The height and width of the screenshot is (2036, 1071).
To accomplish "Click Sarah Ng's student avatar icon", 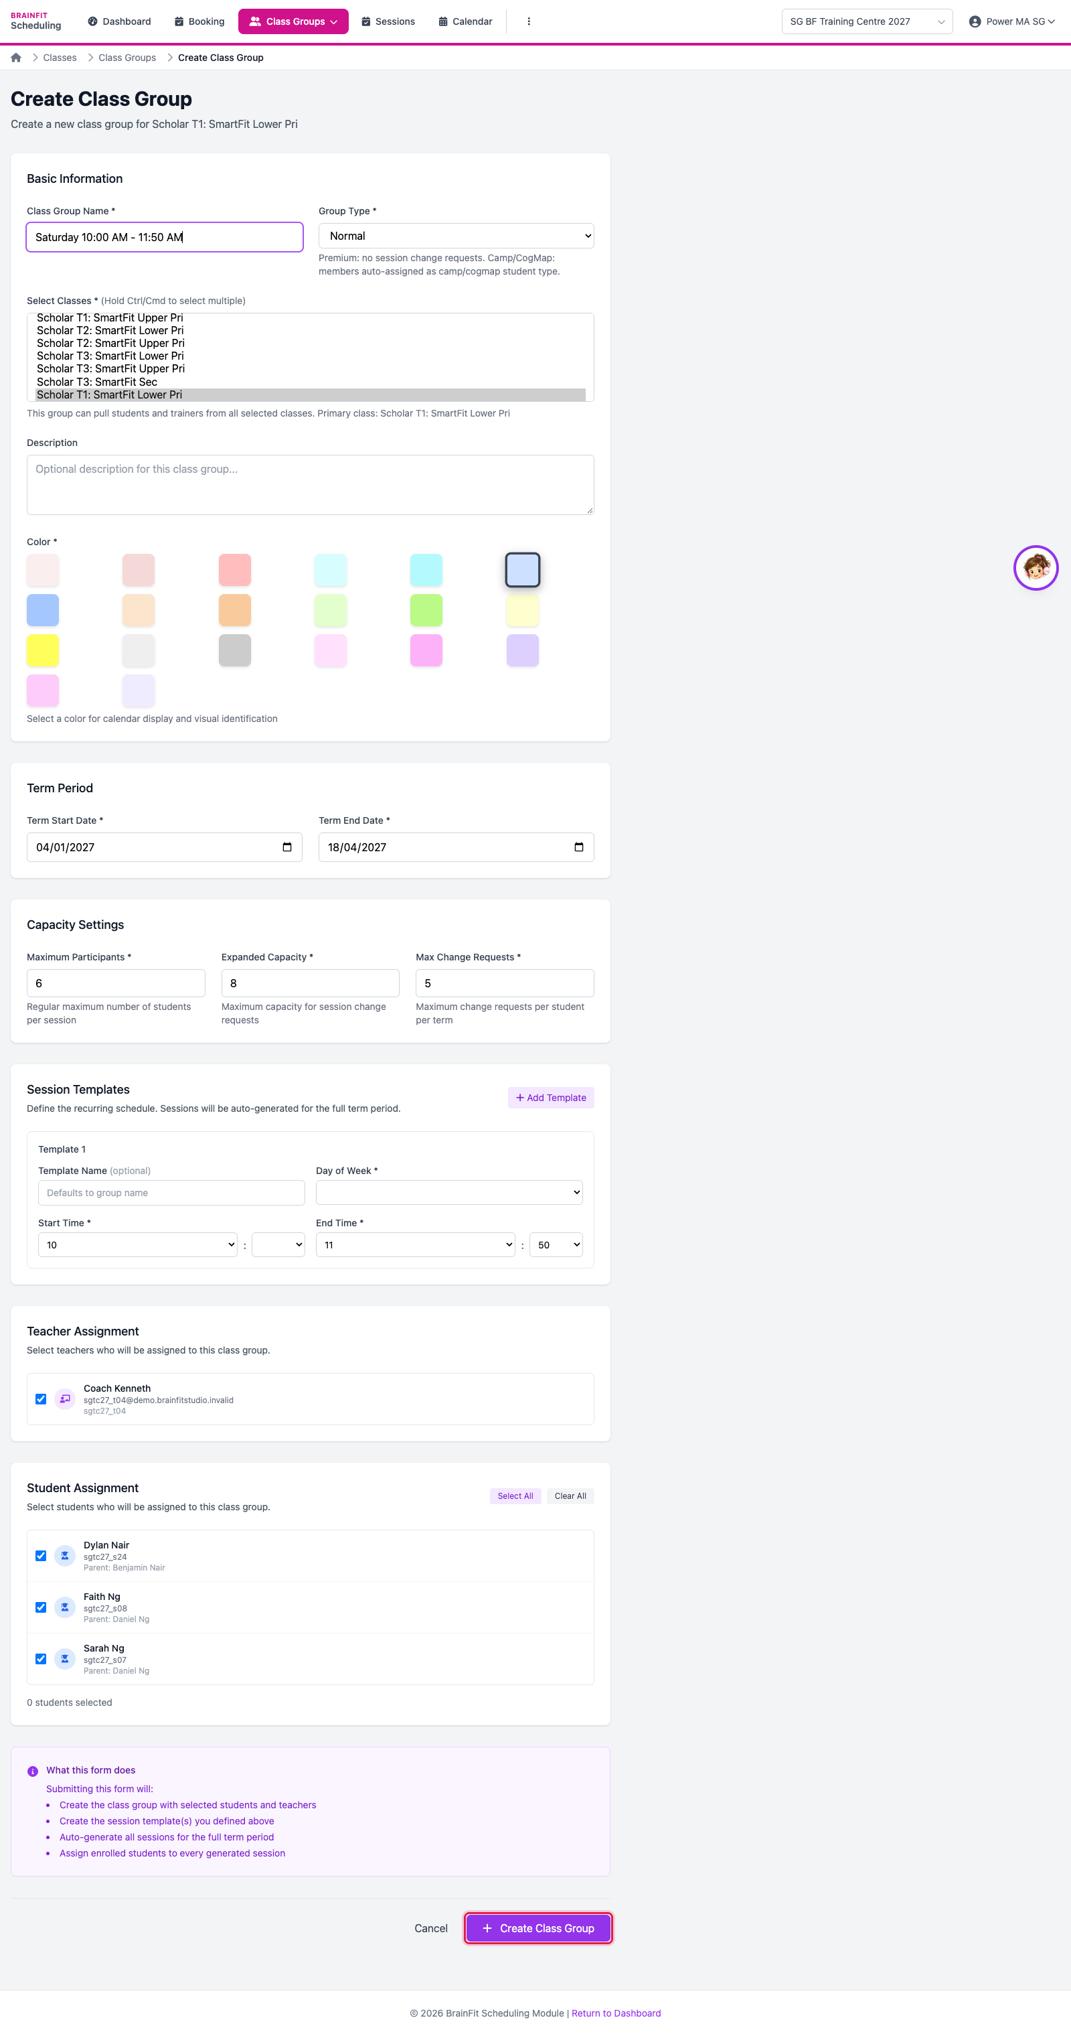I will (x=66, y=1658).
